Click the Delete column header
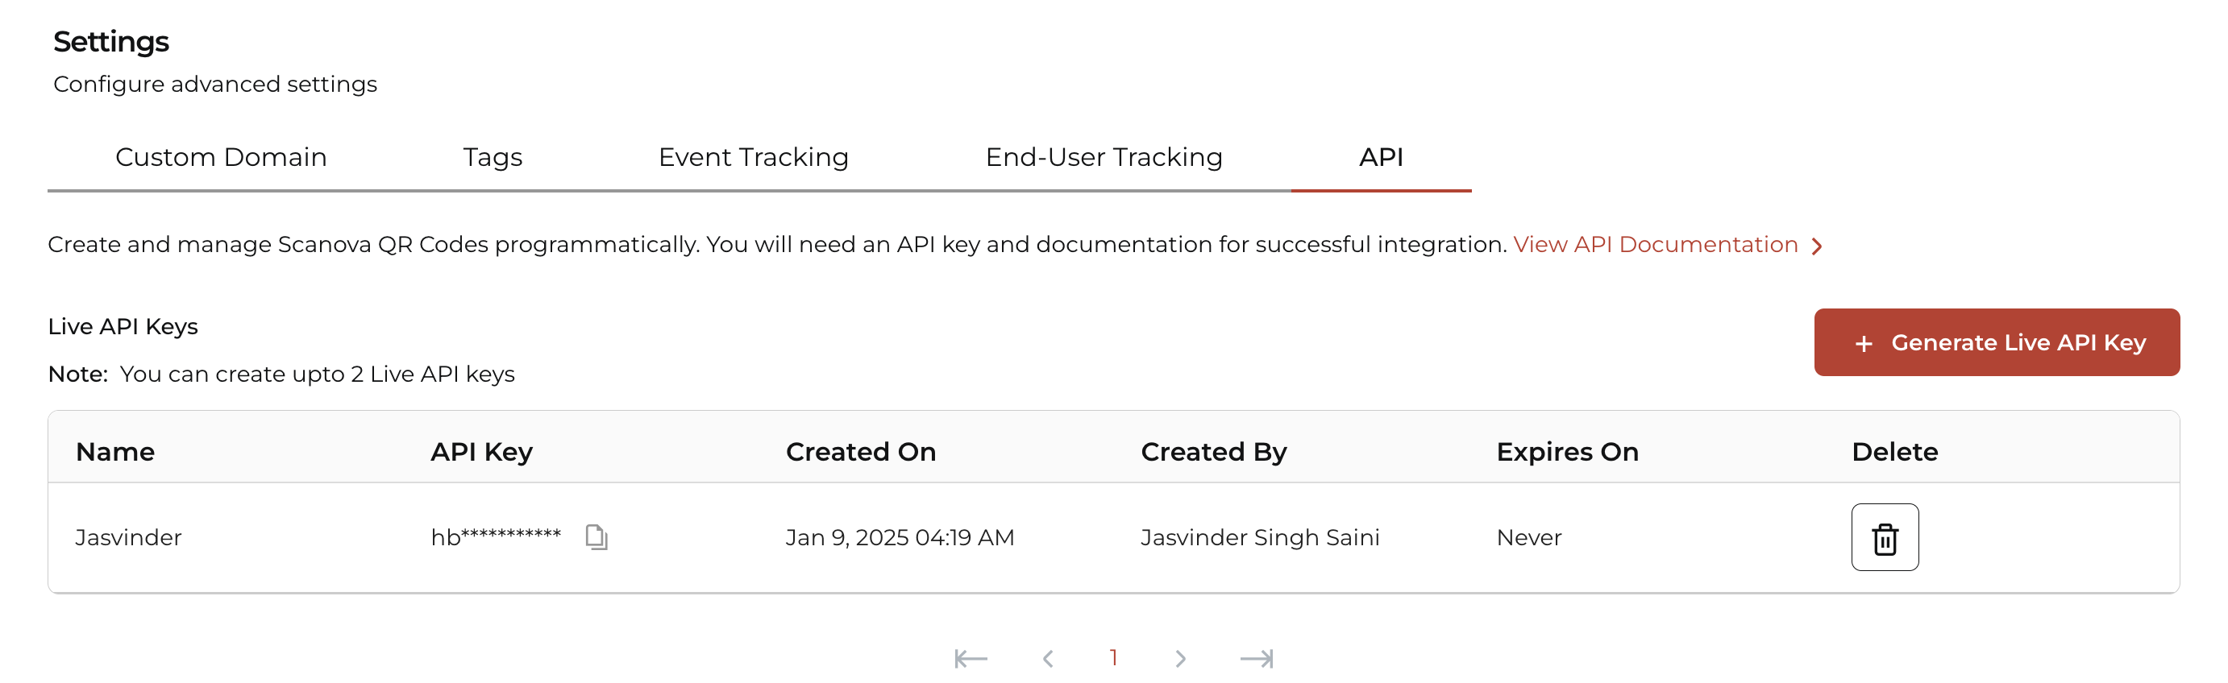 pyautogui.click(x=1894, y=452)
